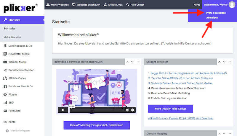The image size is (237, 136).
Task: Click the Landingpages & Co sidebar icon
Action: pyautogui.click(x=5, y=46)
